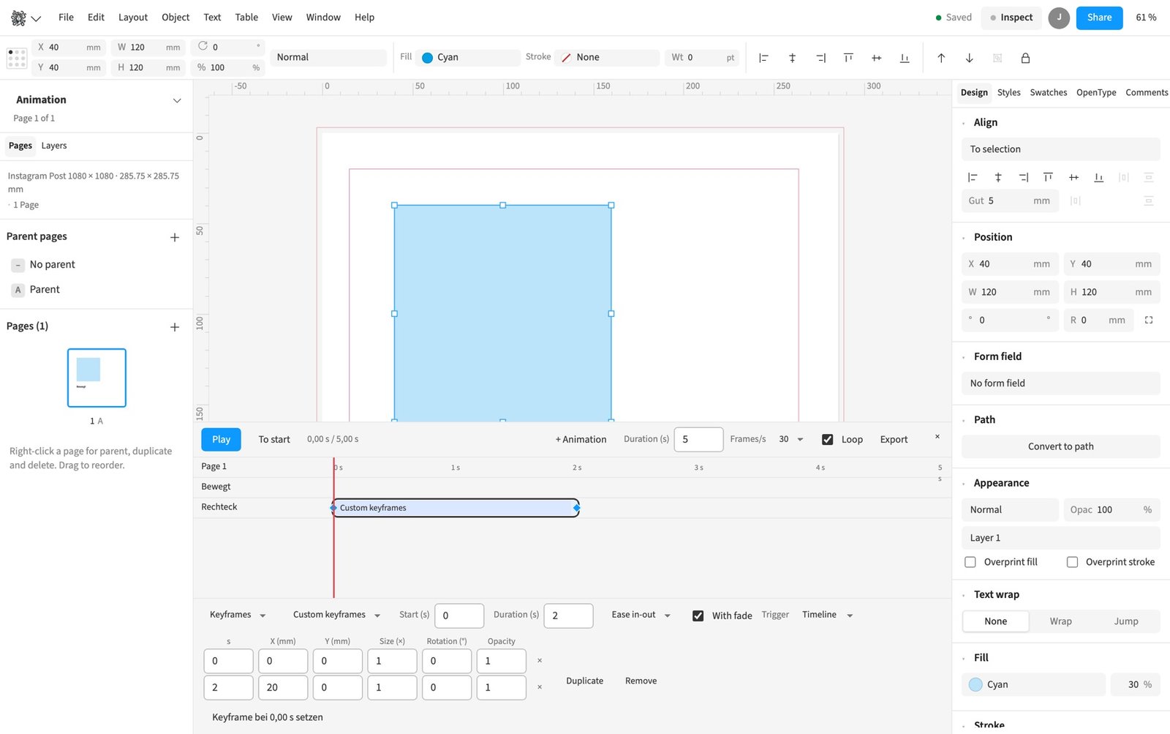Viewport: 1170px width, 734px height.
Task: Toggle the With fade checkbox
Action: (x=698, y=616)
